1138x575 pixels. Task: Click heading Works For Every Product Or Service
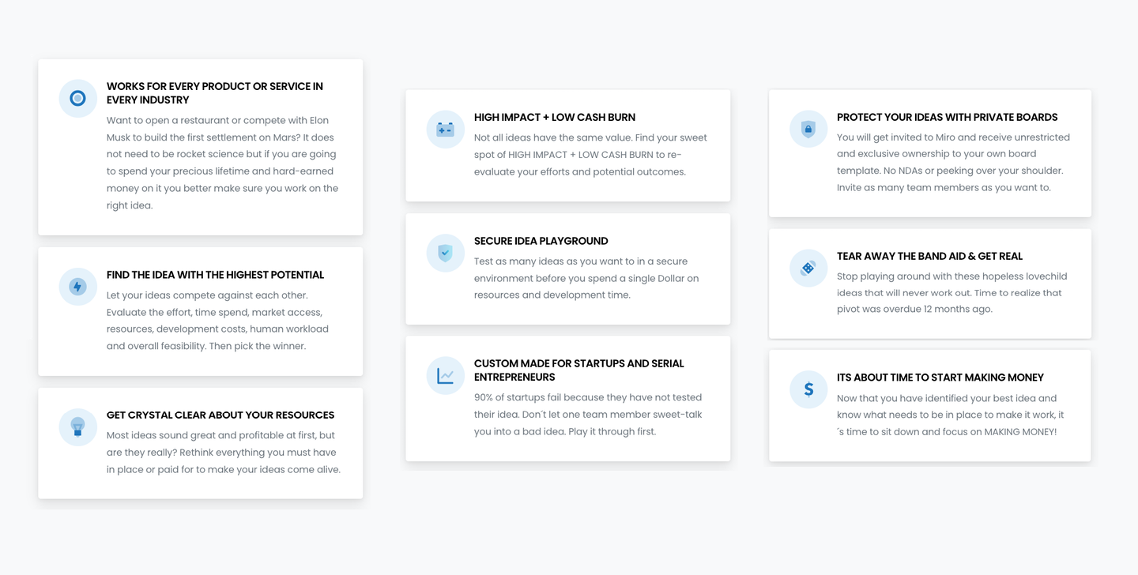click(215, 93)
